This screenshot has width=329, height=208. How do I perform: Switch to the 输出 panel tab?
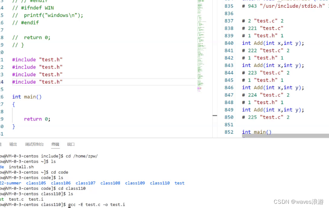(13, 144)
